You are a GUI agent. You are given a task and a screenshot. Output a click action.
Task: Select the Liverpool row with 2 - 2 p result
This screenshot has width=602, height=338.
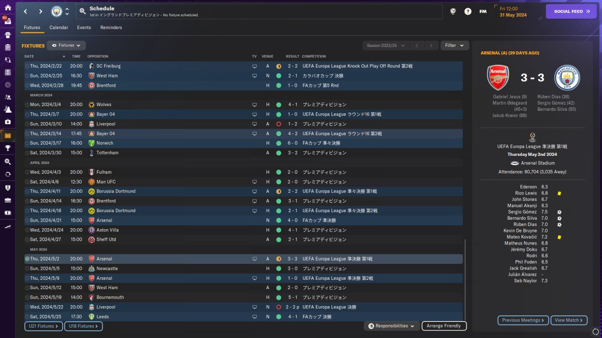point(244,307)
